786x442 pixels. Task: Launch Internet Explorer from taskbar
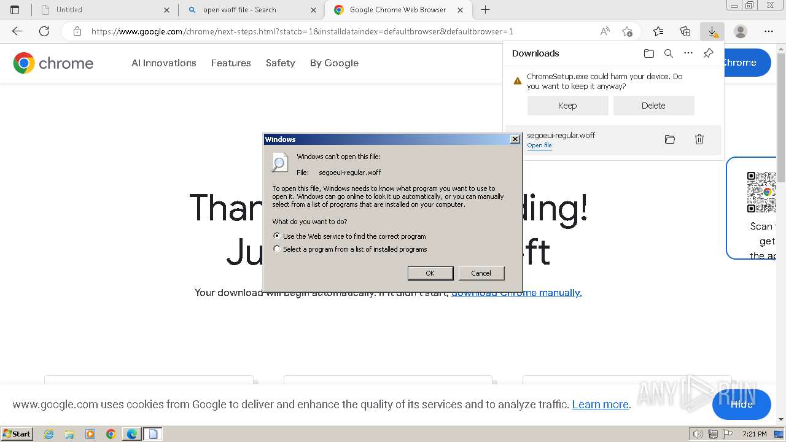click(x=49, y=434)
